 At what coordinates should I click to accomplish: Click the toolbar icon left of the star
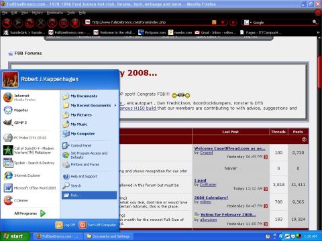click(64, 22)
